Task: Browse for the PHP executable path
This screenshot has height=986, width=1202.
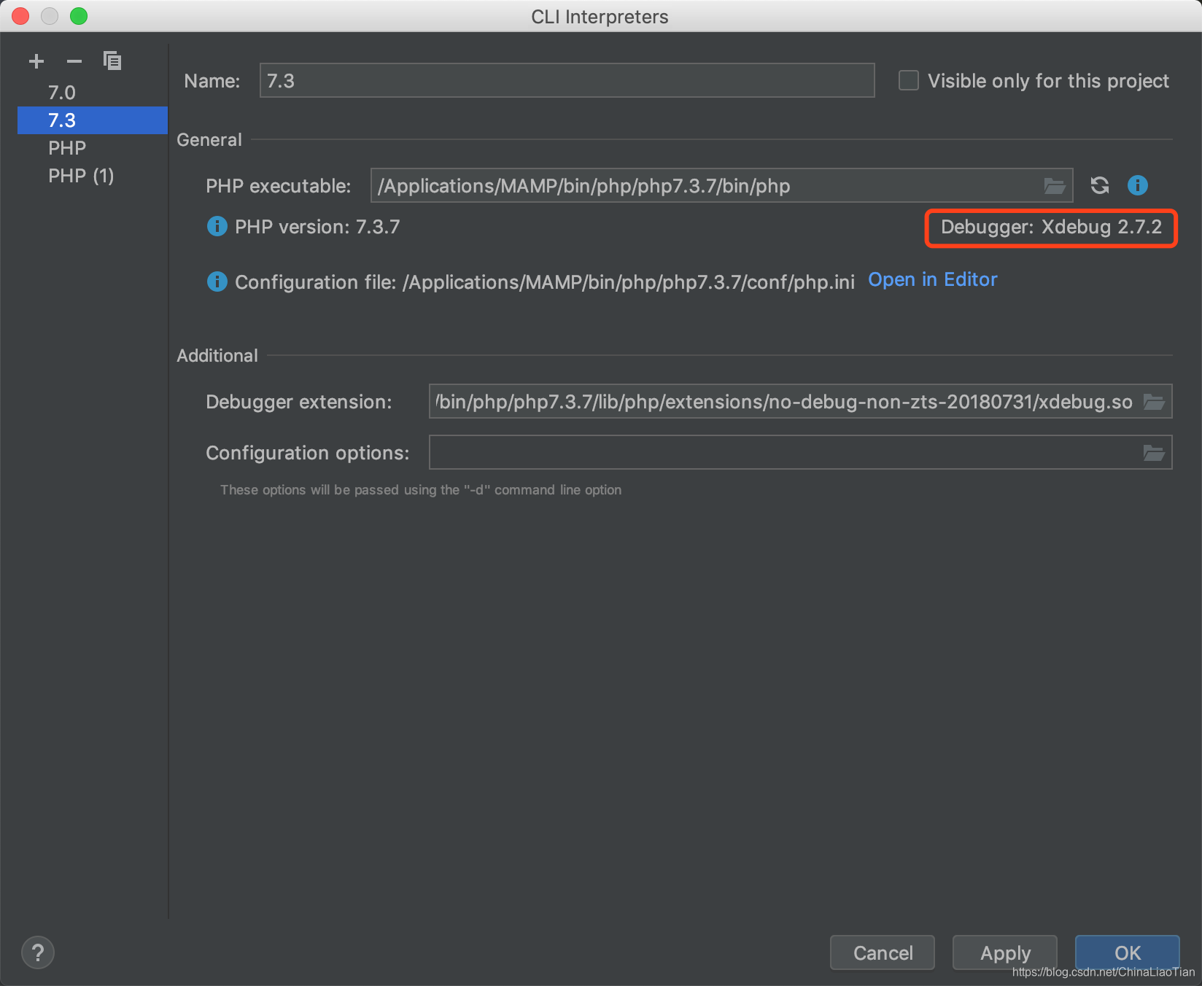Action: (x=1055, y=186)
